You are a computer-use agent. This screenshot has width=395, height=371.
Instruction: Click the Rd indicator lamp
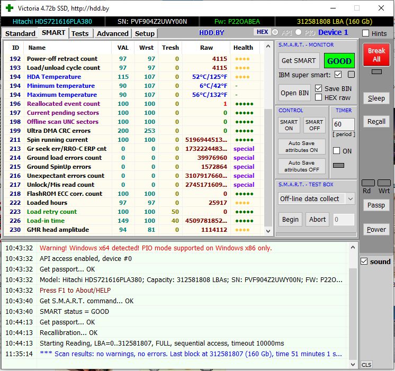pos(368,183)
